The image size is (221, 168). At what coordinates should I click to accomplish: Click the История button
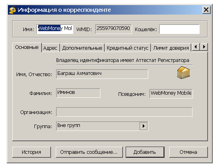click(32, 152)
